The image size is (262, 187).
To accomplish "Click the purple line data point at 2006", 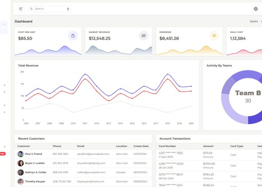I will 26,96.
